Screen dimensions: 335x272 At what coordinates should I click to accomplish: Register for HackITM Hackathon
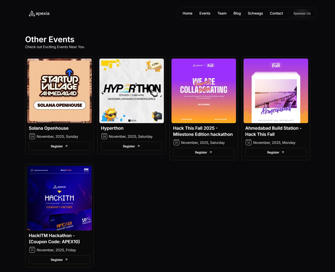pos(59,260)
